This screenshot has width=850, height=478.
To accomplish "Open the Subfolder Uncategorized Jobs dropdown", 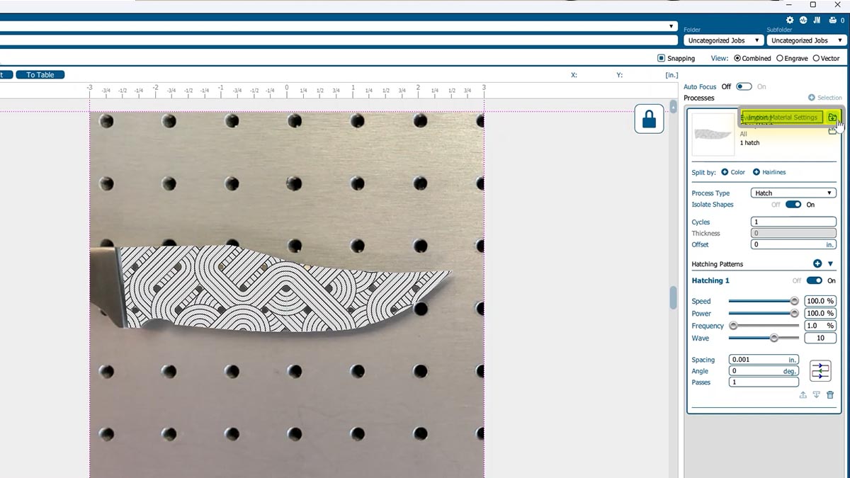I will click(x=805, y=40).
